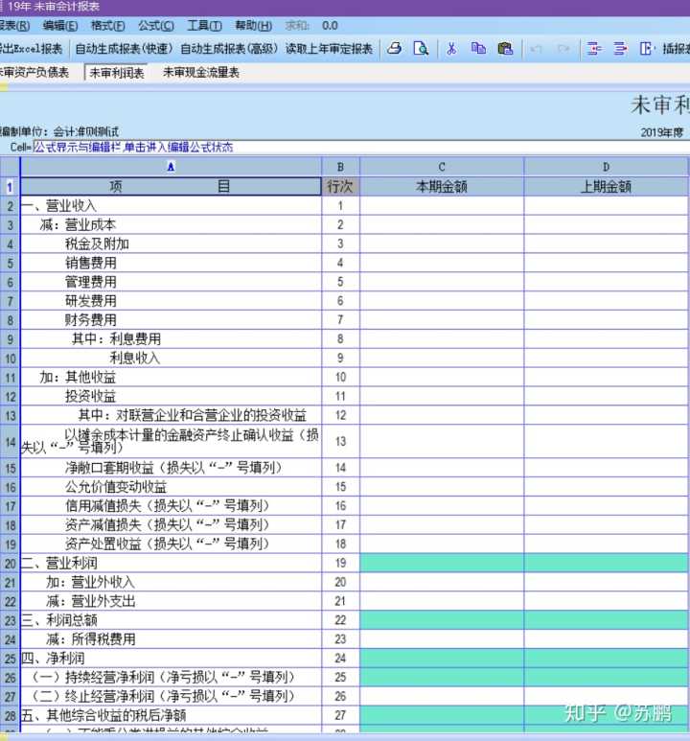Viewport: 690px width, 741px height.
Task: Click 读取上年审定报表 button
Action: click(329, 49)
